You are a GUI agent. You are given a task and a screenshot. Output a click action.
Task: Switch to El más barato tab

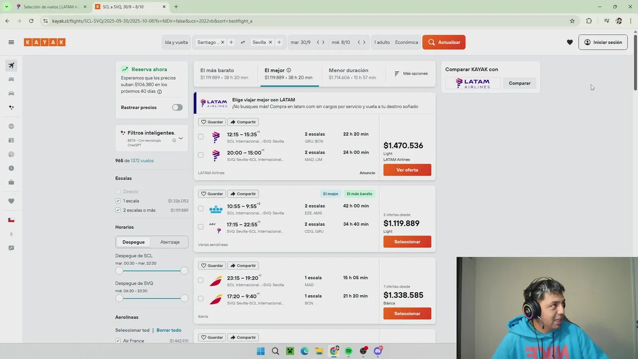click(x=224, y=74)
